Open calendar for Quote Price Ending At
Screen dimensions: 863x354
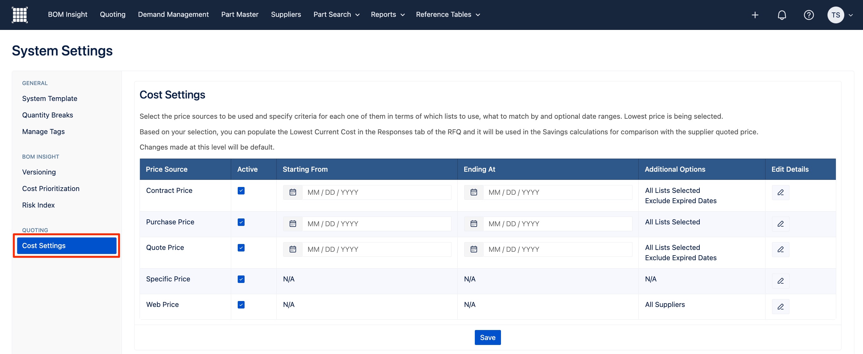pos(473,249)
